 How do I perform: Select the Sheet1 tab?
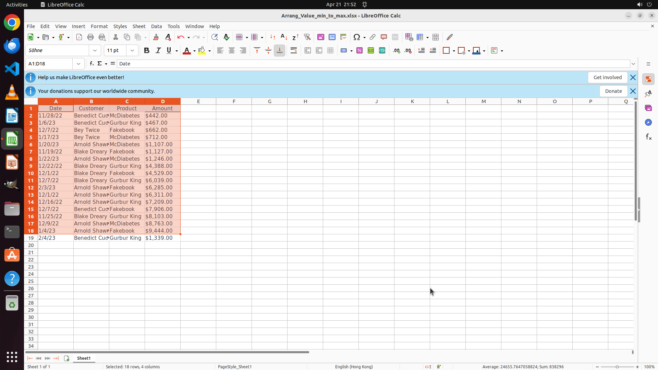(x=84, y=358)
